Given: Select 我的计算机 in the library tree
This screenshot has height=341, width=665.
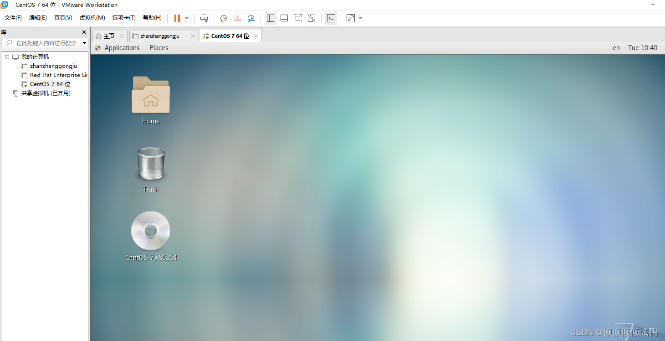Looking at the screenshot, I should coord(35,57).
